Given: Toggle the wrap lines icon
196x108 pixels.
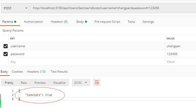Looking at the screenshot, I should click(x=97, y=83).
